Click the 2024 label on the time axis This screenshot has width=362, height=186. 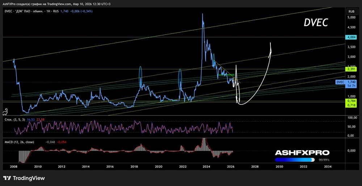pos(207,166)
